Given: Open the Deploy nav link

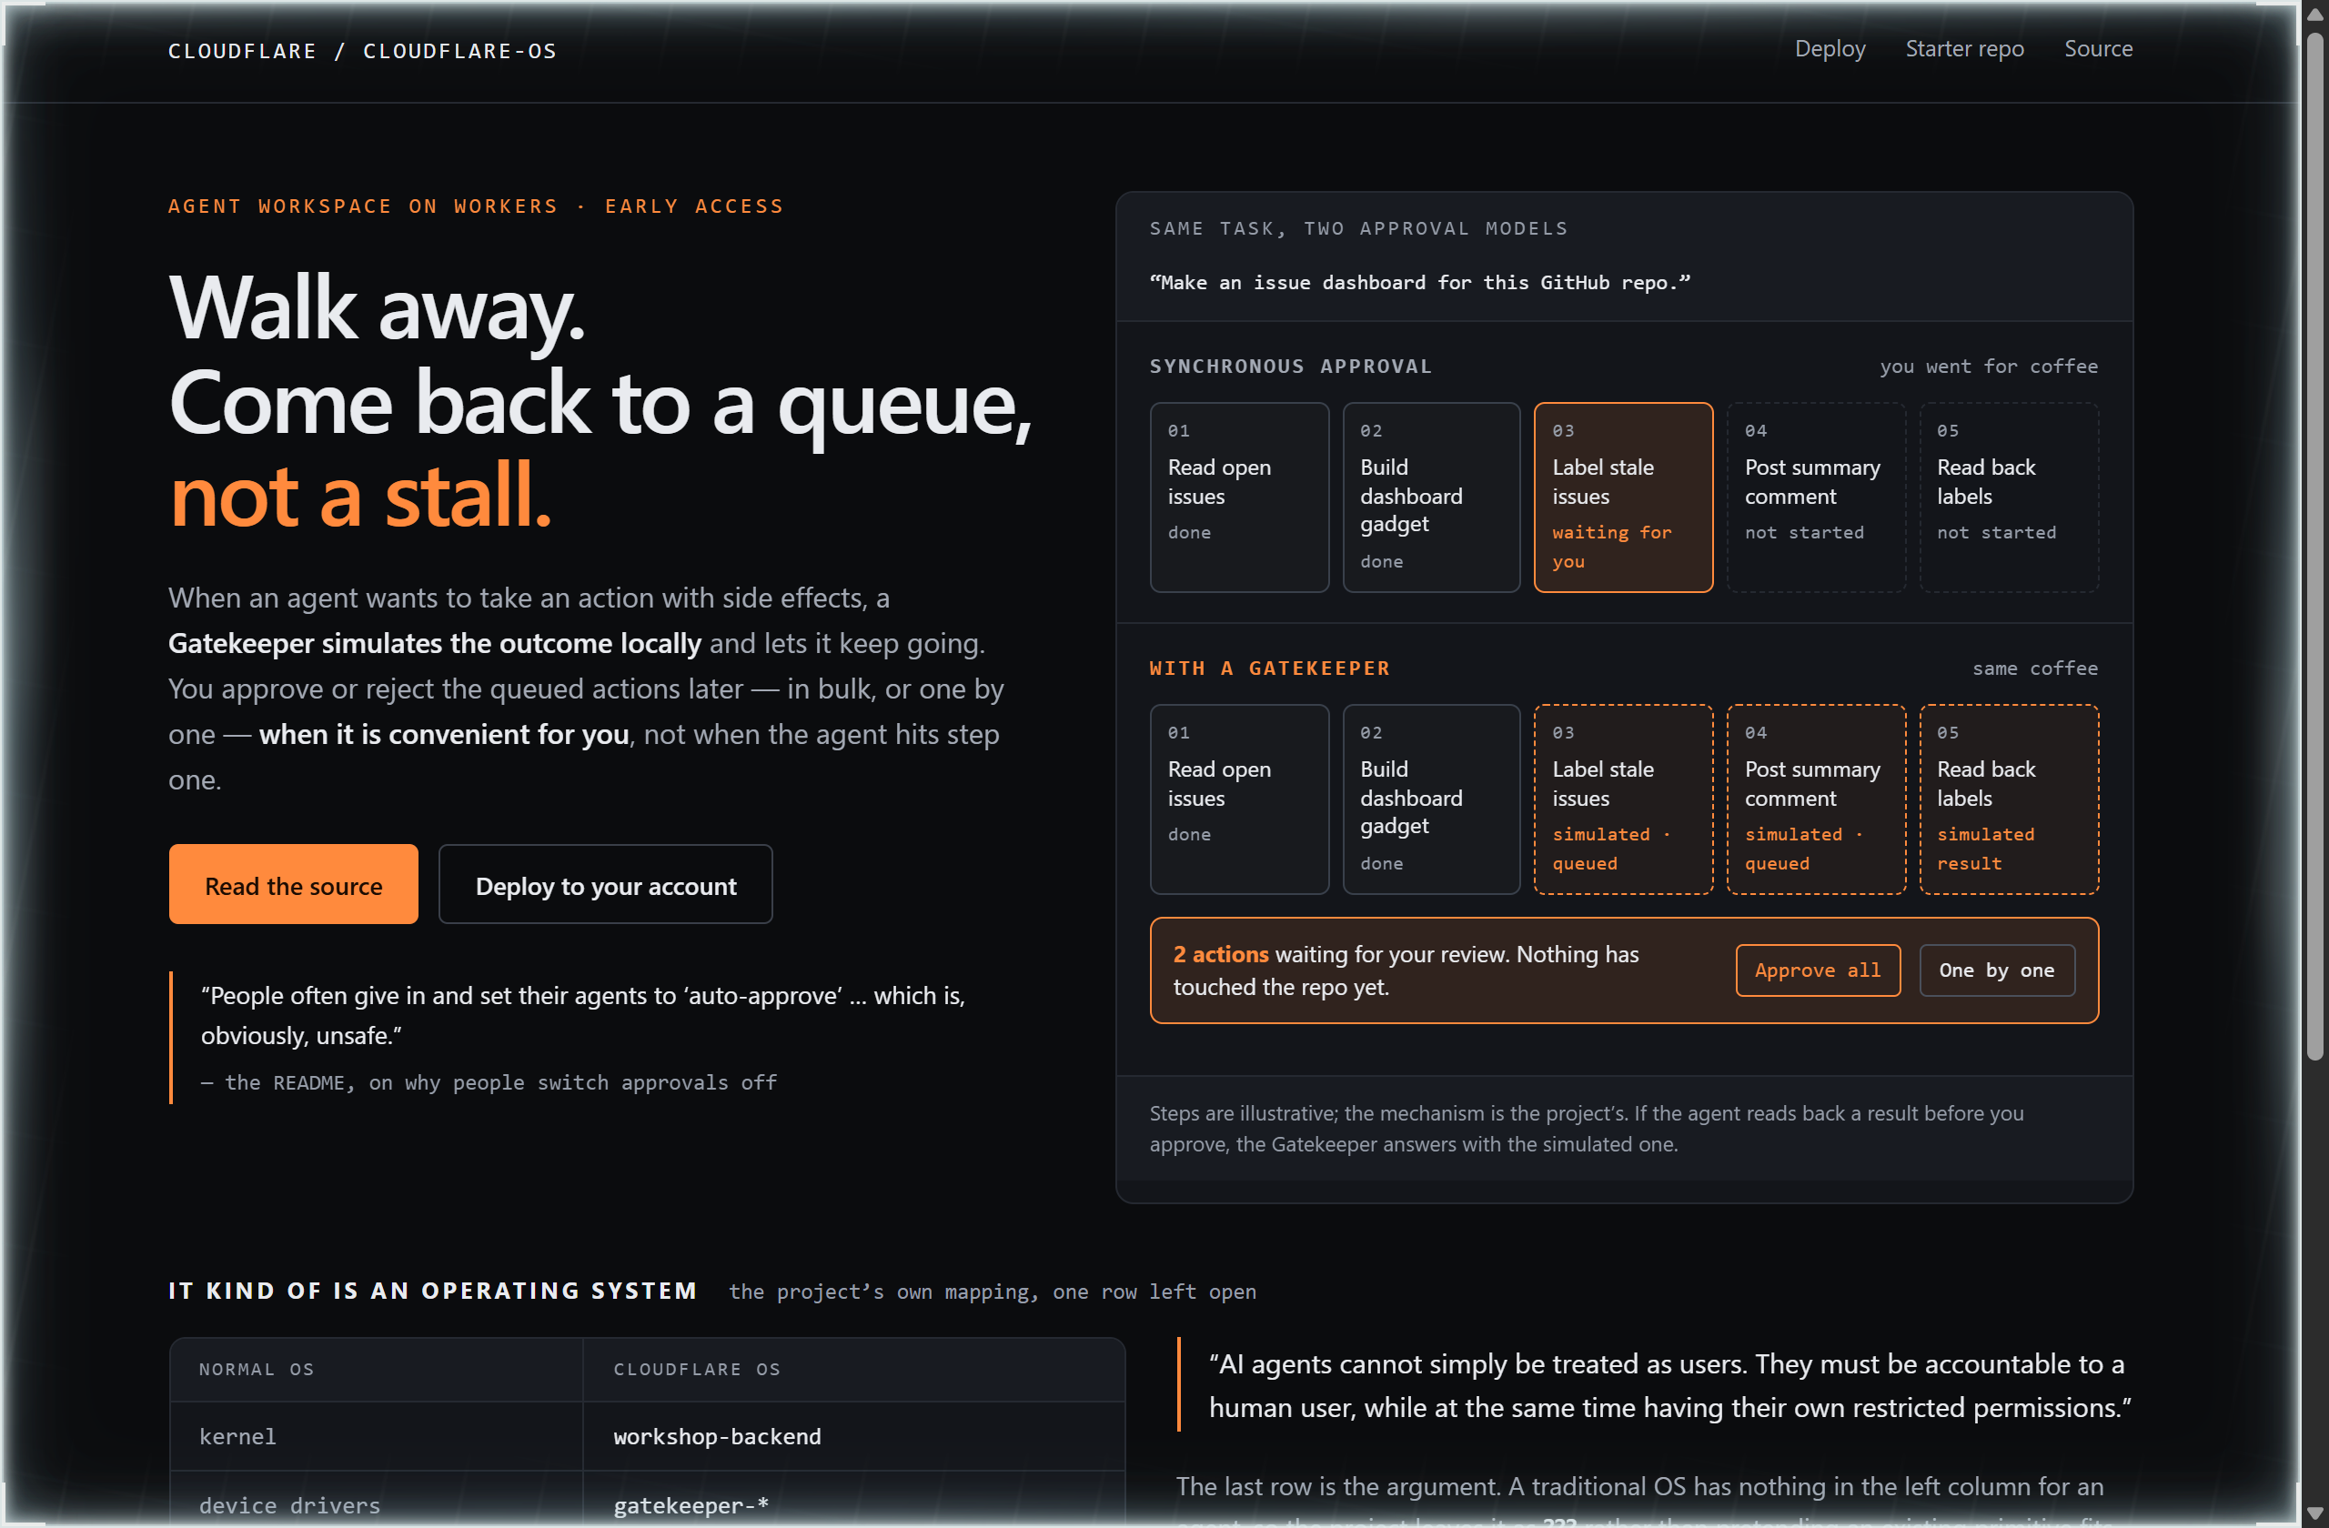Looking at the screenshot, I should (x=1829, y=49).
